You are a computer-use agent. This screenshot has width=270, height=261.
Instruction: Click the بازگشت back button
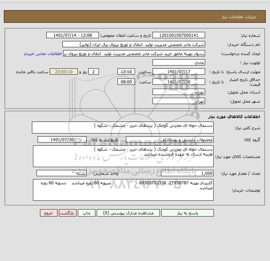tap(67, 213)
